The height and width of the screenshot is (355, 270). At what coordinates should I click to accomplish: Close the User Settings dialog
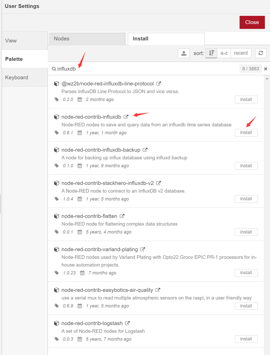pyautogui.click(x=252, y=22)
